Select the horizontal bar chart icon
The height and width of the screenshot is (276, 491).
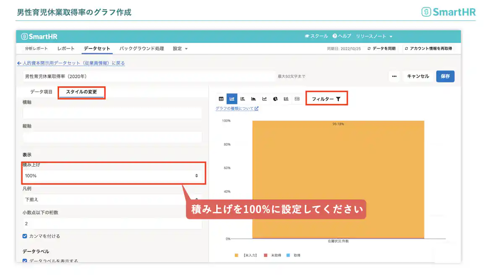pyautogui.click(x=242, y=99)
